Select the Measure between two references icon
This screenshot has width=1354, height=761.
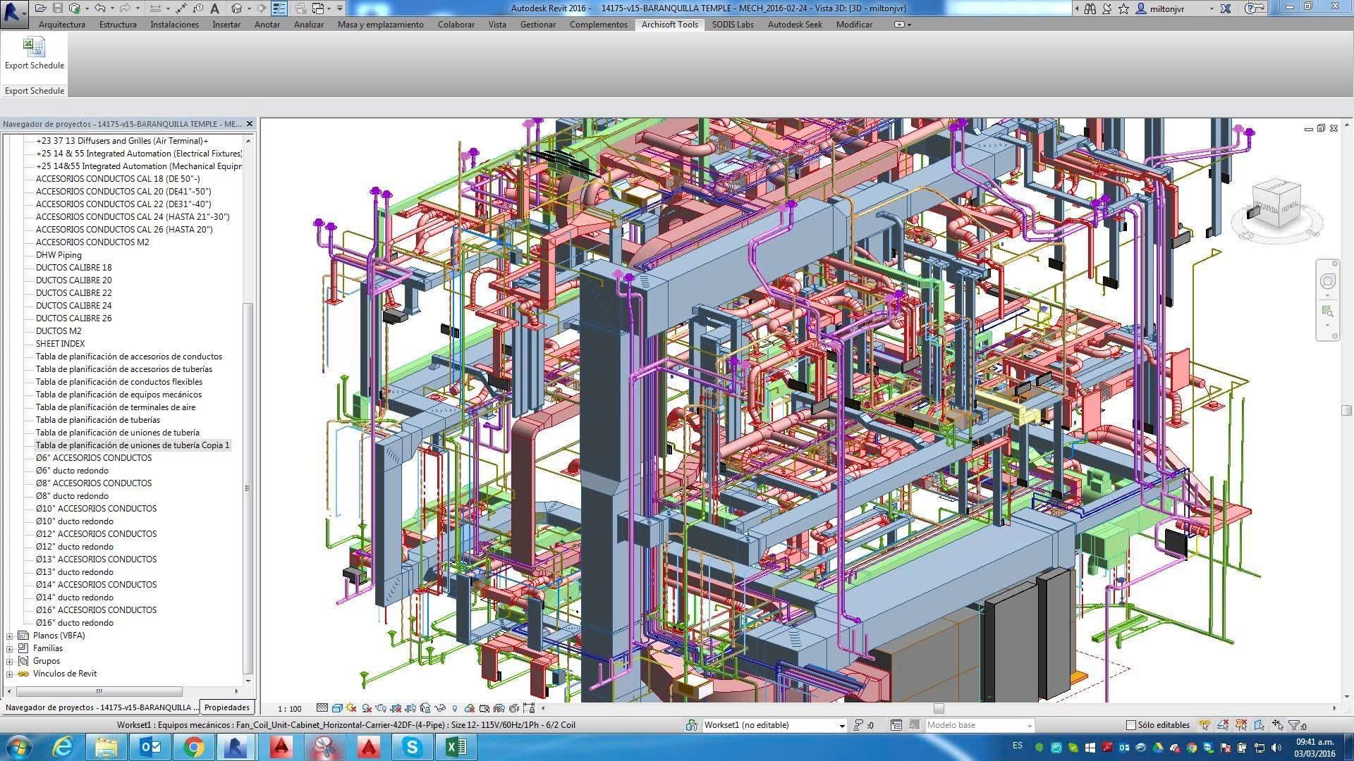pos(181,8)
